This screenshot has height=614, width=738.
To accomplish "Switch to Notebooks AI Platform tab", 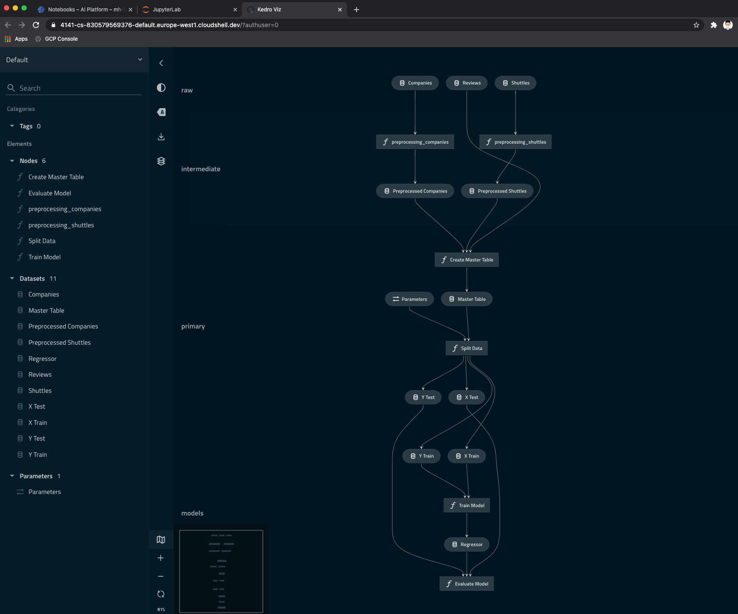I will 83,9.
